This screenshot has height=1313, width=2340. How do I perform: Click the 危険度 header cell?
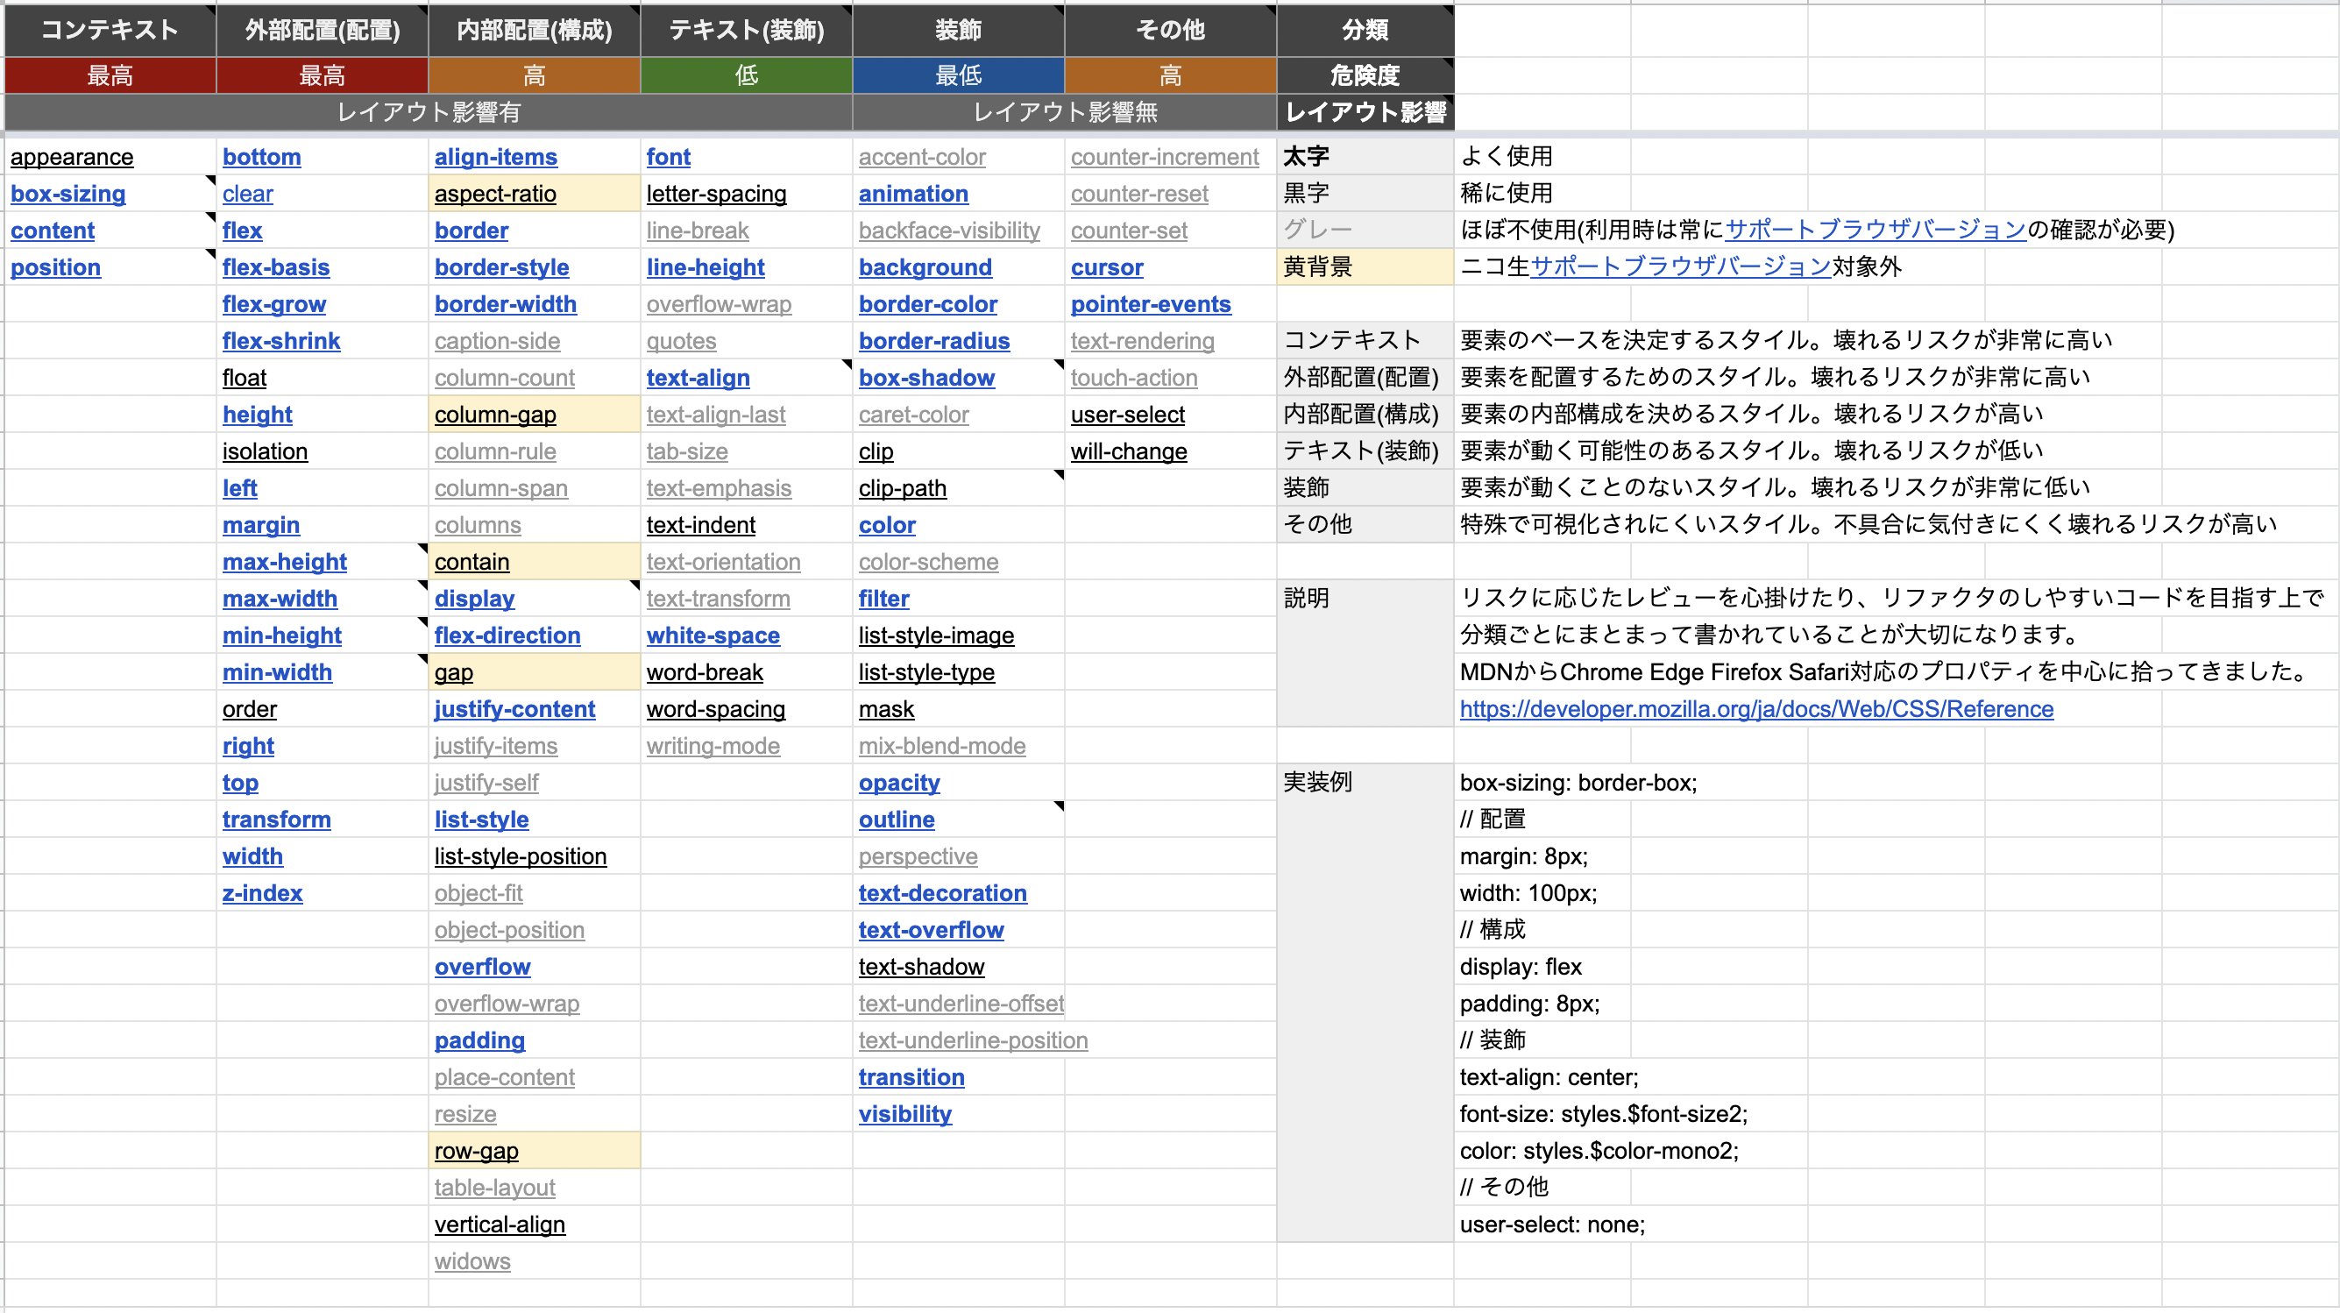click(1365, 75)
